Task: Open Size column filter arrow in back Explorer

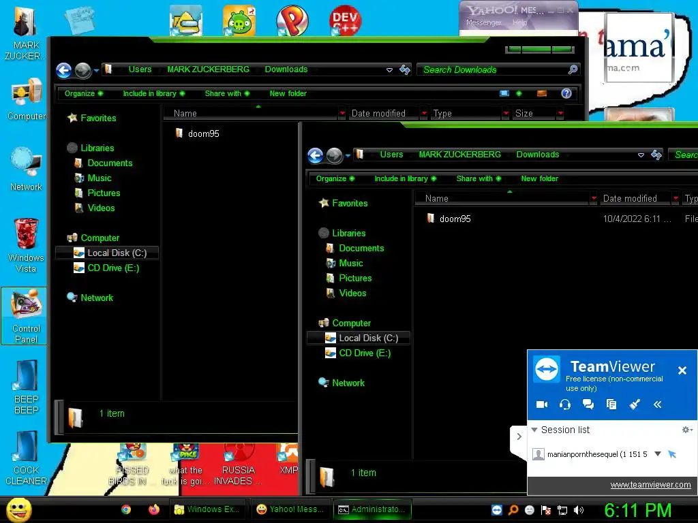Action: click(x=560, y=114)
